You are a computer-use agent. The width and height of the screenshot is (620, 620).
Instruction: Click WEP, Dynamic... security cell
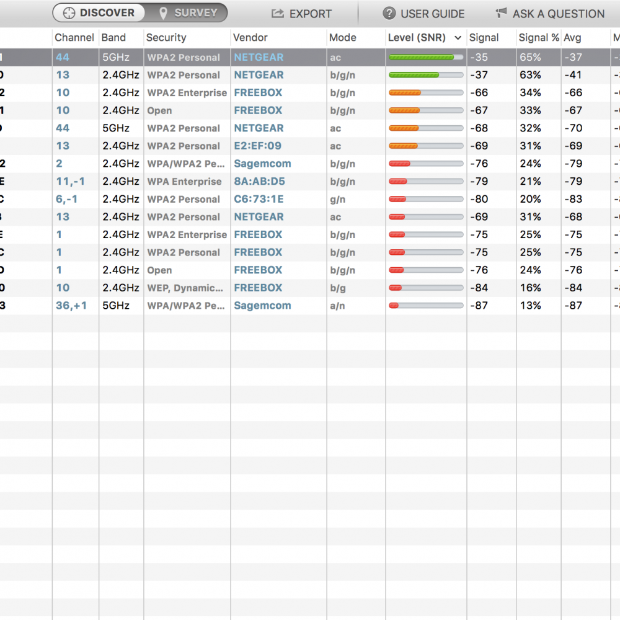tap(185, 288)
